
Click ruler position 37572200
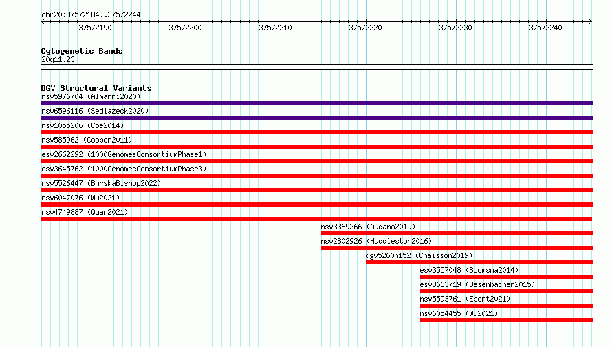[x=186, y=28]
